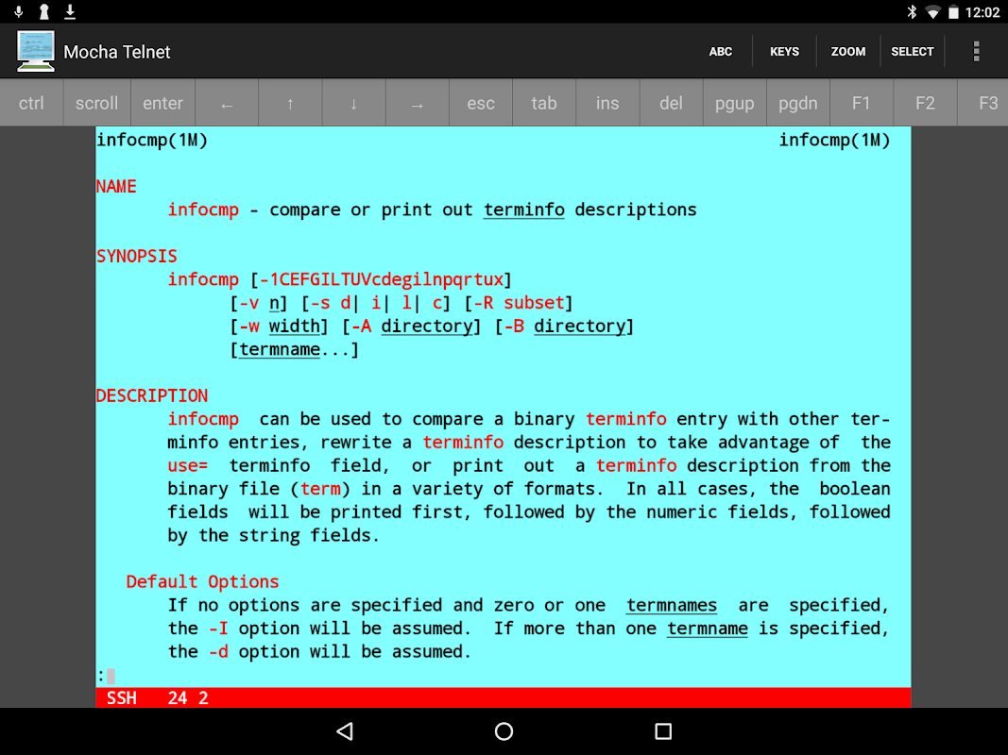Tap the DESCRIPTION section heading
1008x755 pixels.
[152, 395]
